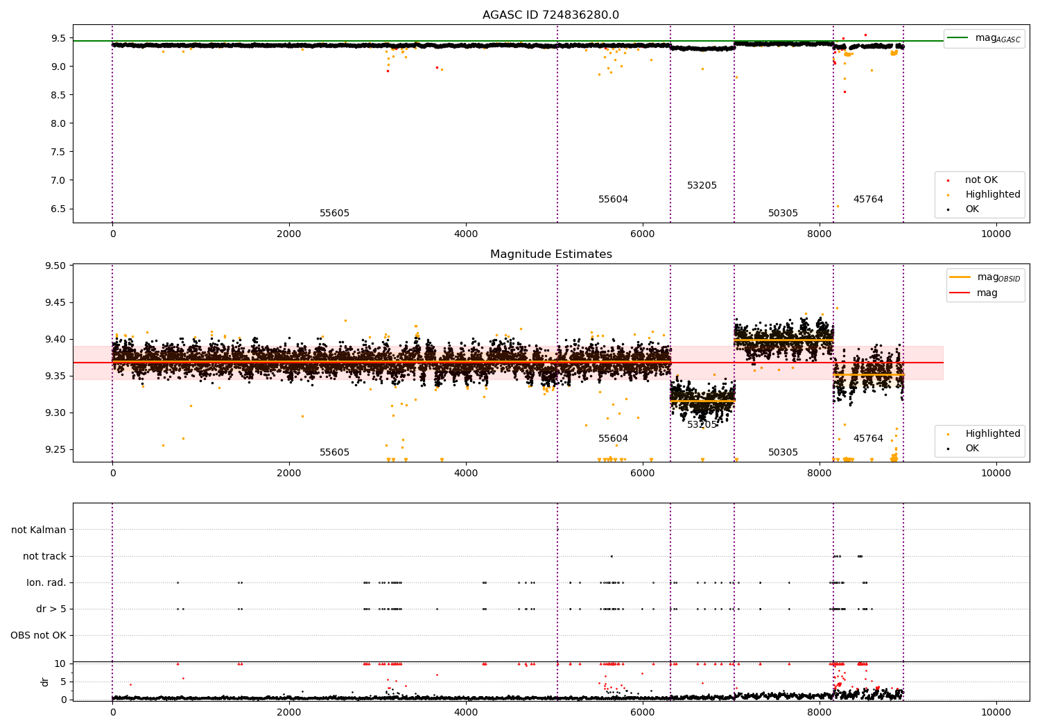Viewport: 1040px width, 728px height.
Task: Click 55605 label in Magnitude Estimates plot
Action: tap(334, 453)
